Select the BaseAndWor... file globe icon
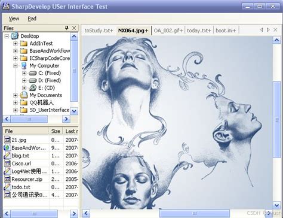Viewport: 283px width, 218px height. 7,147
